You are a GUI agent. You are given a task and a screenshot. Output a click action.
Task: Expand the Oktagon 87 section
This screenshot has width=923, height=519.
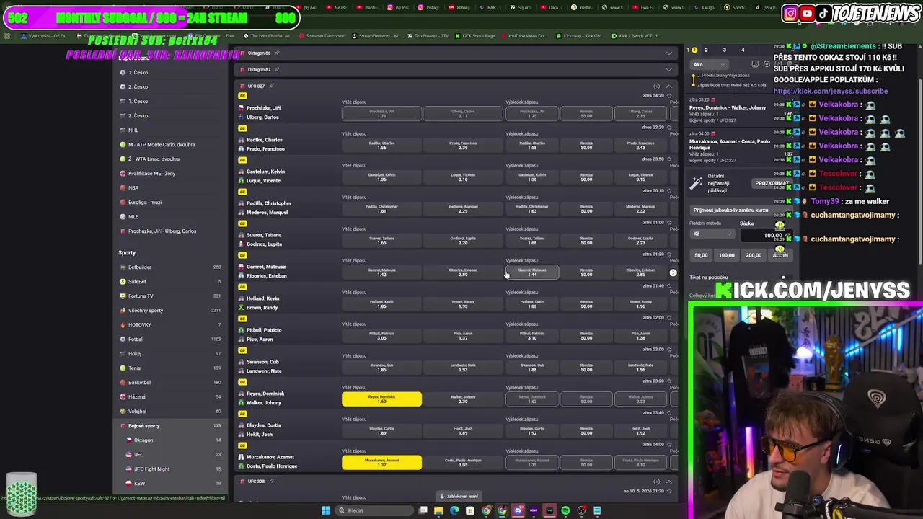pyautogui.click(x=668, y=69)
